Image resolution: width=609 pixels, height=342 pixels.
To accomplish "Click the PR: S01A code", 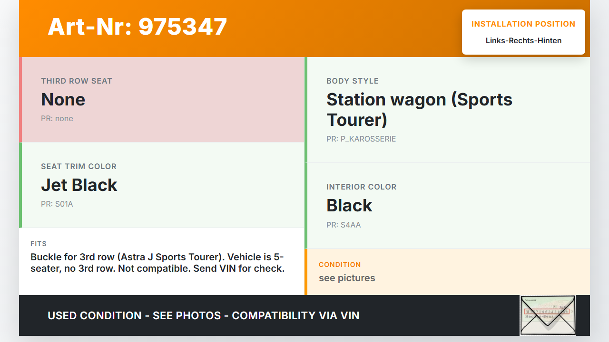I will point(57,204).
